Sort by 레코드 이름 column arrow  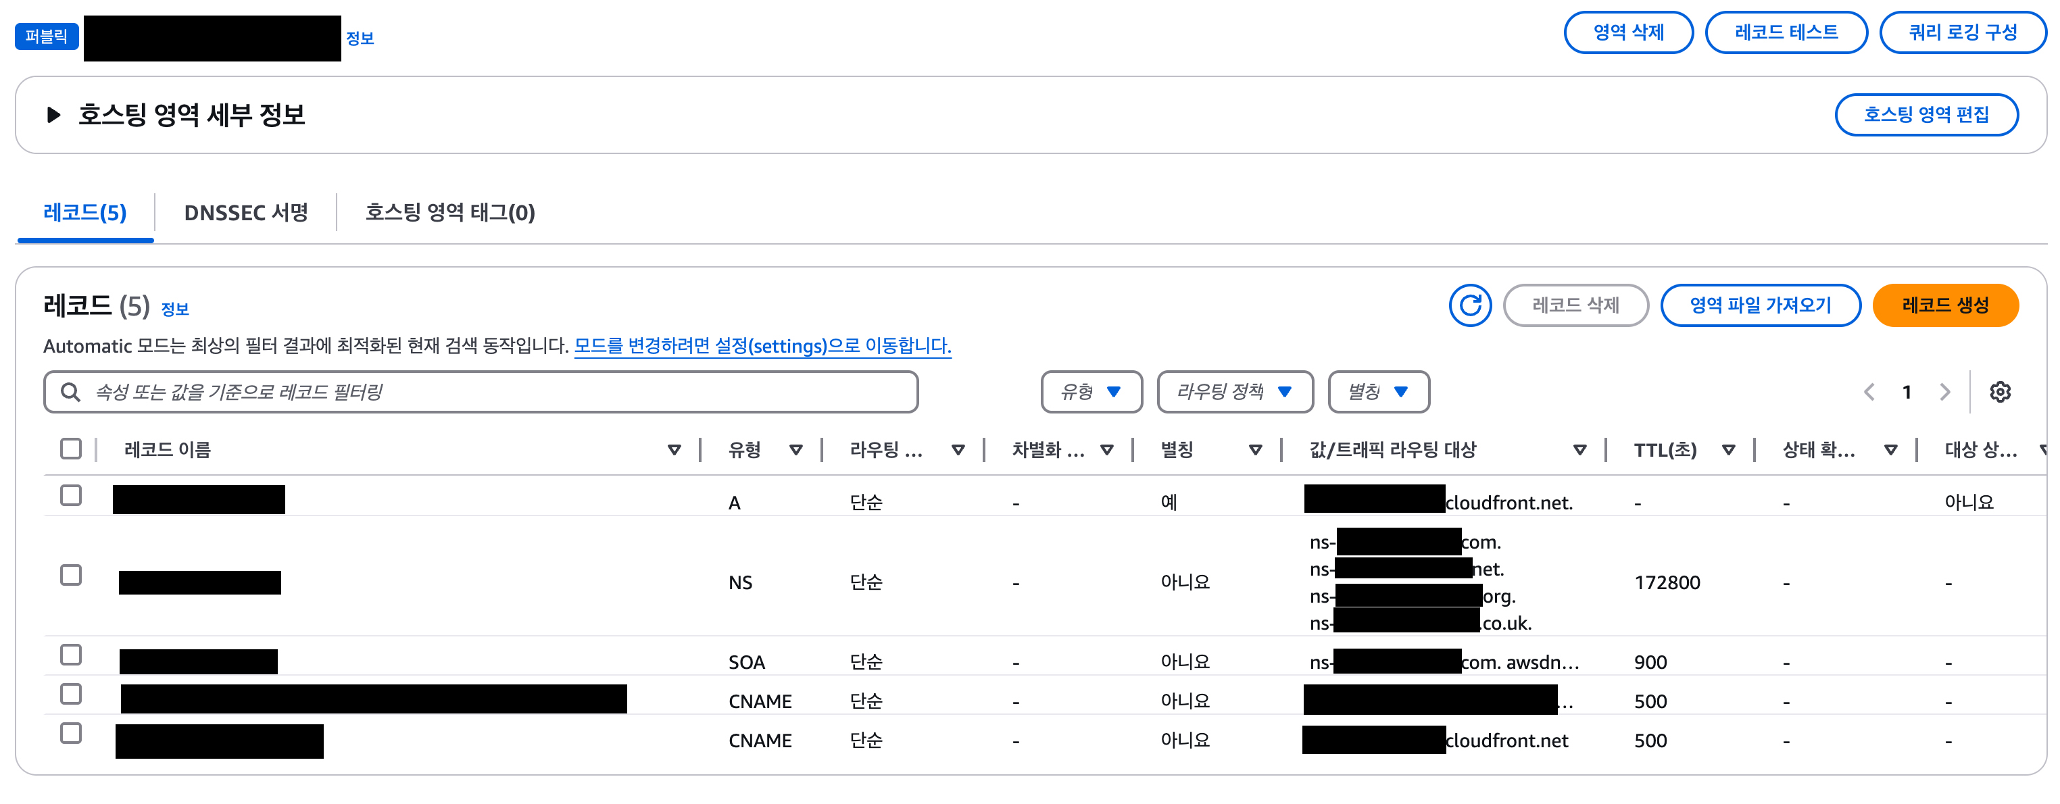tap(673, 450)
